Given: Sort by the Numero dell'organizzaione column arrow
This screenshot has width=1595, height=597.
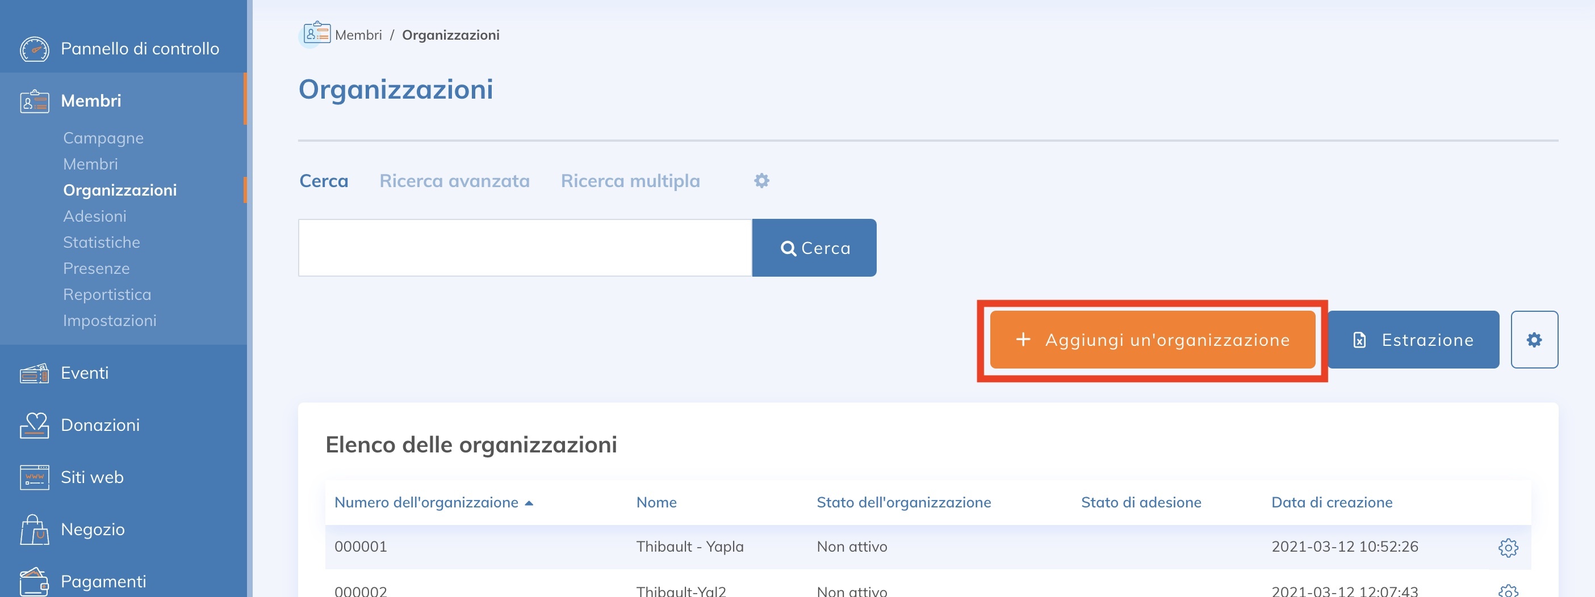Looking at the screenshot, I should click(x=529, y=502).
